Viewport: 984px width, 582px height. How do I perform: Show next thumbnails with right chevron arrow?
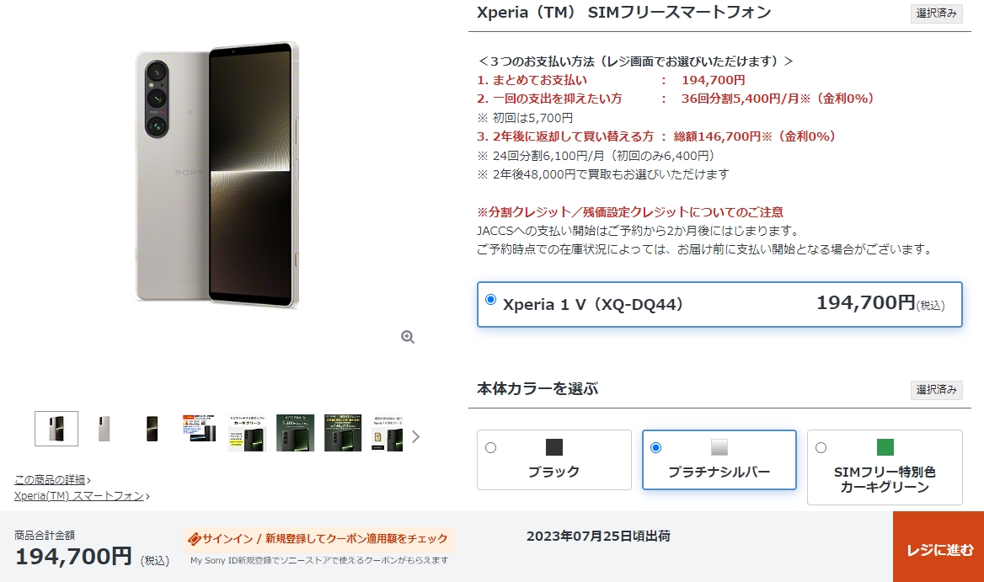click(415, 436)
